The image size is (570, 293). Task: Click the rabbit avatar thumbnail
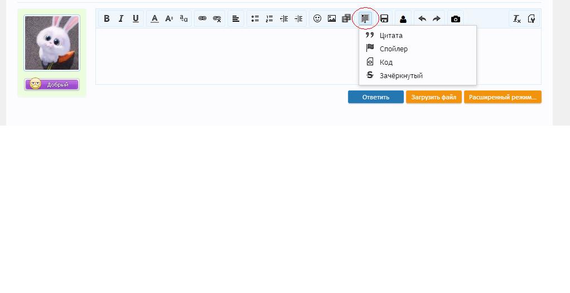[52, 43]
